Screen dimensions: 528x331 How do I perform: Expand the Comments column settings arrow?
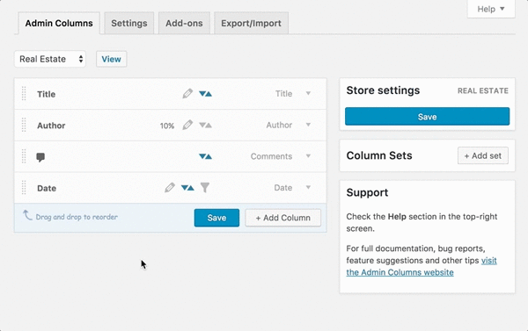coord(308,156)
